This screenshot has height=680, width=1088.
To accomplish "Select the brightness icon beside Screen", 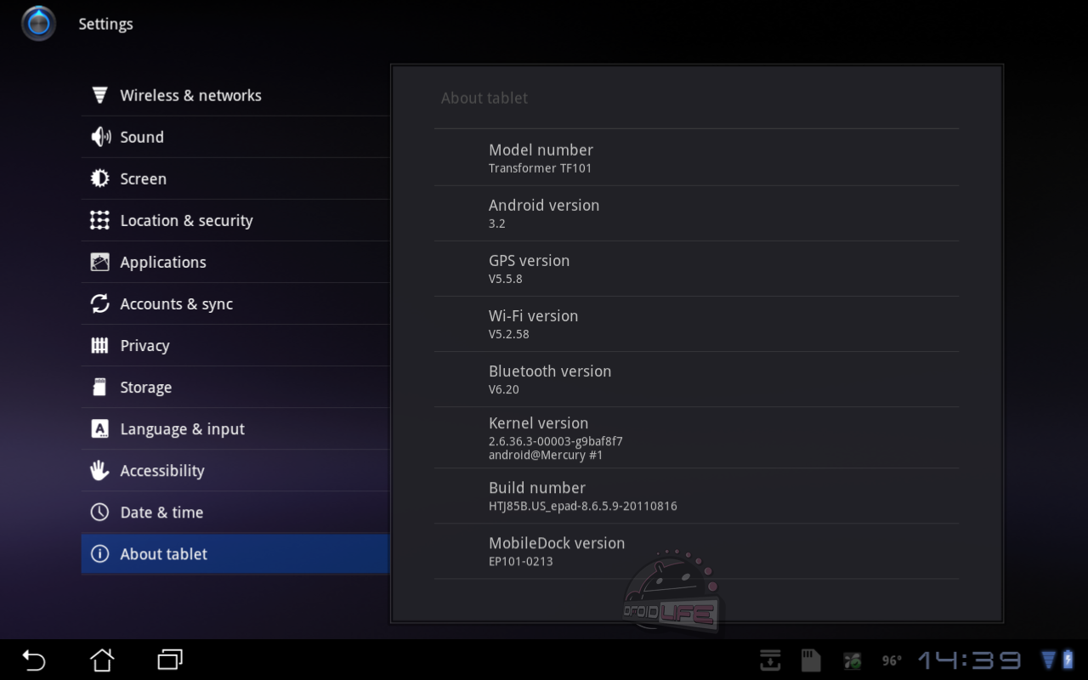I will coord(99,178).
